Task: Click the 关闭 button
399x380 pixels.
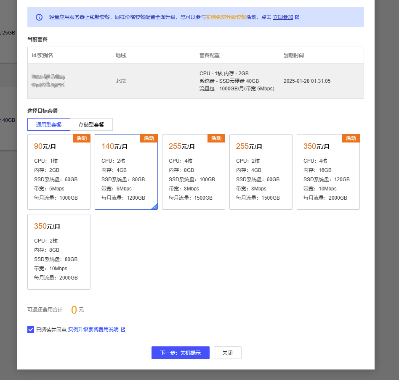Action: (x=227, y=353)
